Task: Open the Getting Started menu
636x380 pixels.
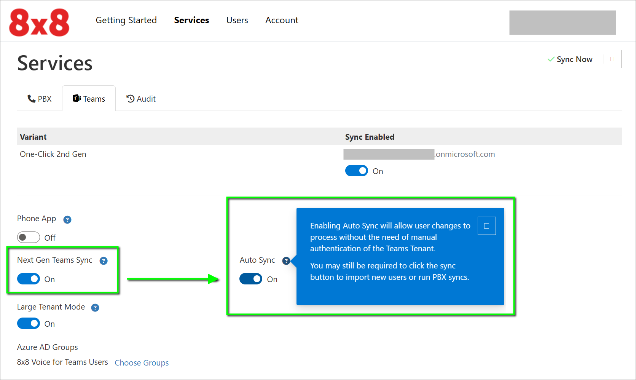Action: pyautogui.click(x=126, y=20)
